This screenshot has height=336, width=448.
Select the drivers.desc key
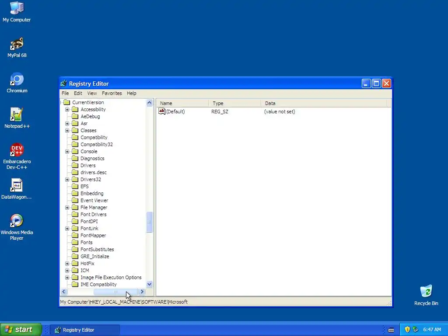[94, 172]
